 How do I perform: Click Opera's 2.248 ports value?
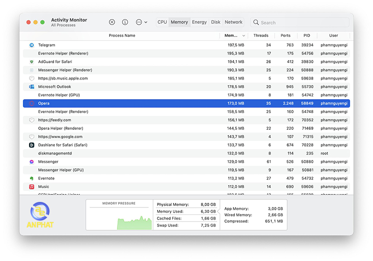tap(288, 103)
